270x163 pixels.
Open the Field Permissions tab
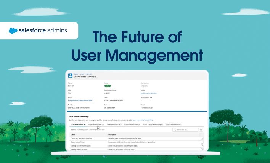(114, 125)
